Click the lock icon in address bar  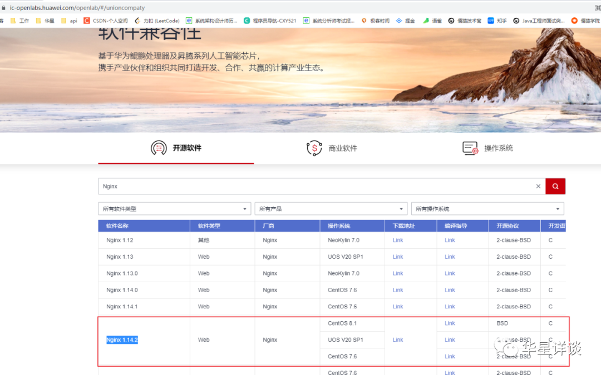[x=3, y=8]
